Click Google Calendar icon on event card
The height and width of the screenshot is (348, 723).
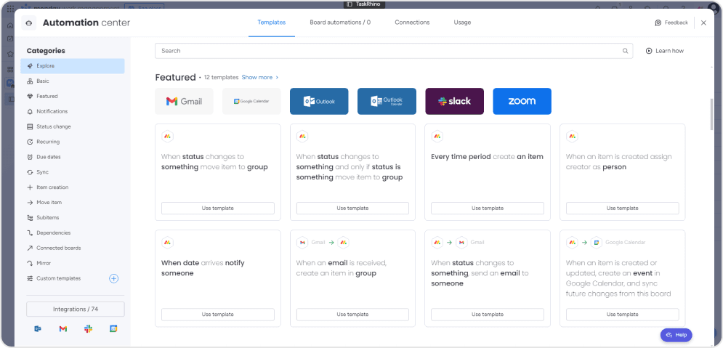(597, 243)
